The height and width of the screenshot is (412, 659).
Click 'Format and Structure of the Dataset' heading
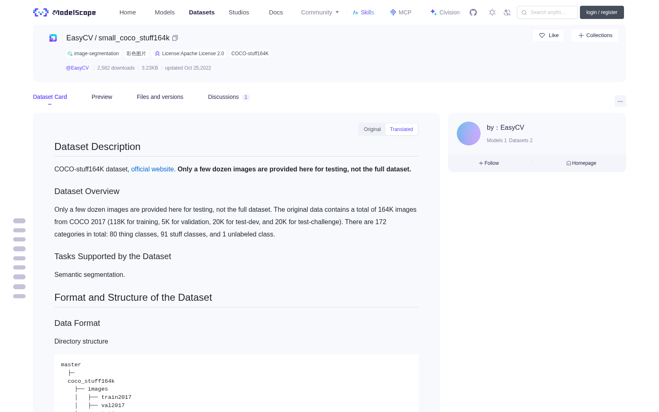point(133,297)
